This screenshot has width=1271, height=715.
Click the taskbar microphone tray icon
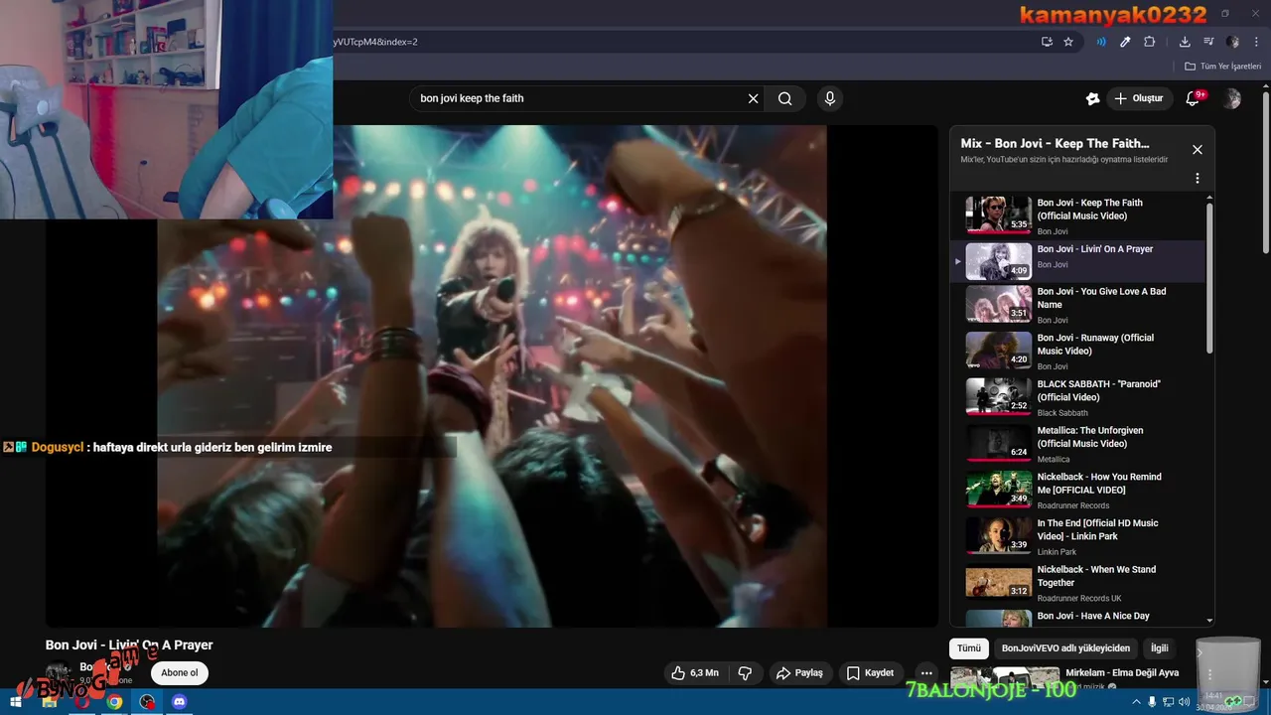click(1153, 702)
